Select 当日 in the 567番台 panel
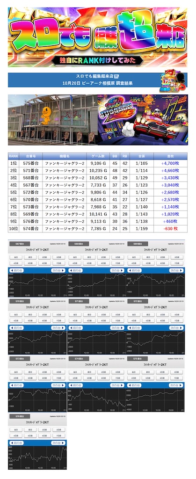Screen dimensions: 196x479 coord(16,257)
